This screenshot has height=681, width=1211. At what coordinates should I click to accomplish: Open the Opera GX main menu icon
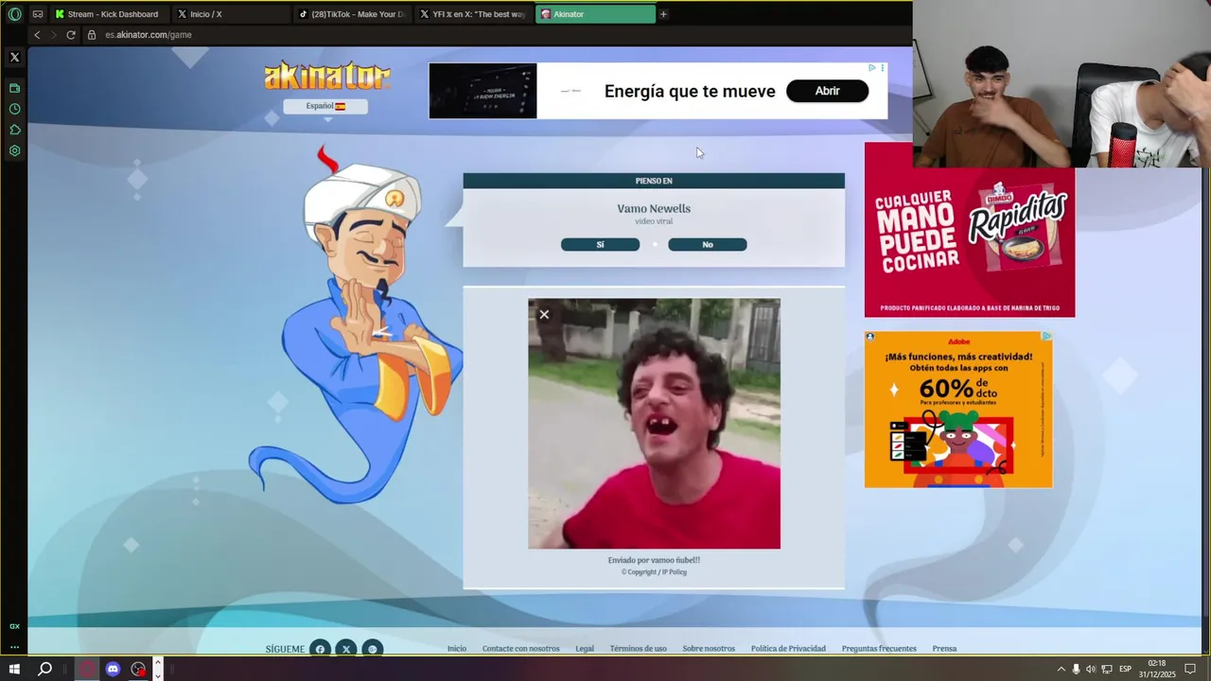pyautogui.click(x=14, y=14)
